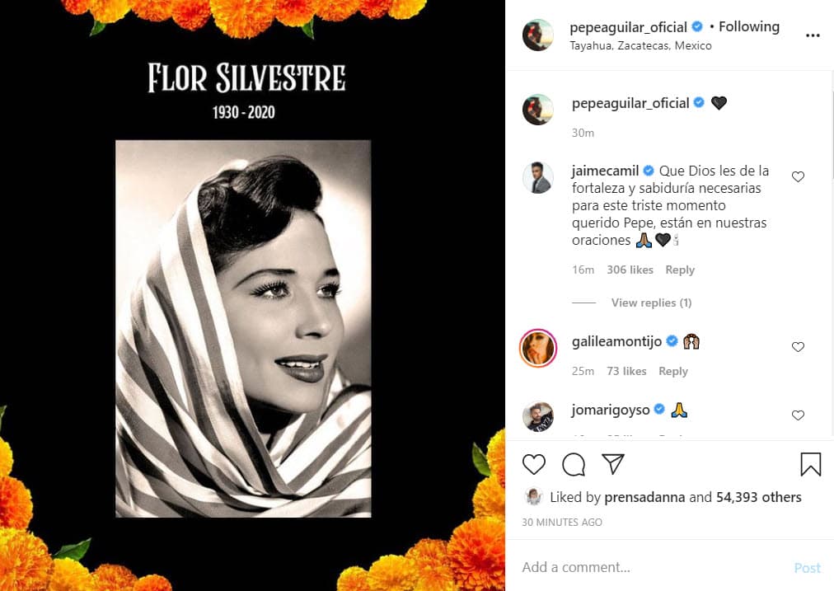Click jaimecamil's profile picture
The image size is (834, 591).
(537, 178)
